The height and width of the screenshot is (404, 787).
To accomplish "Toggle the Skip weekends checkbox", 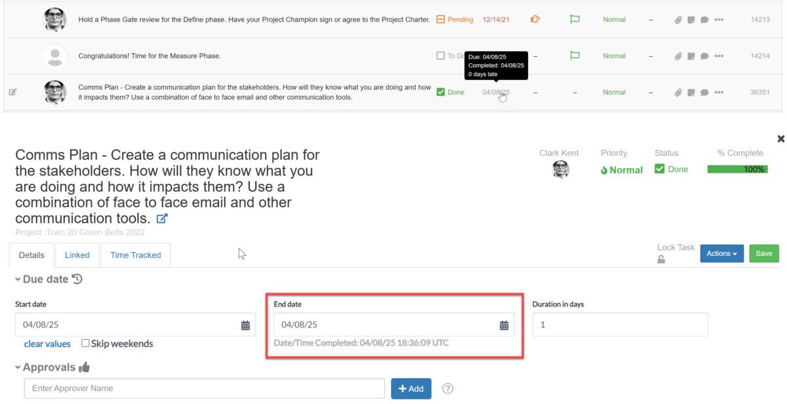I will 85,343.
